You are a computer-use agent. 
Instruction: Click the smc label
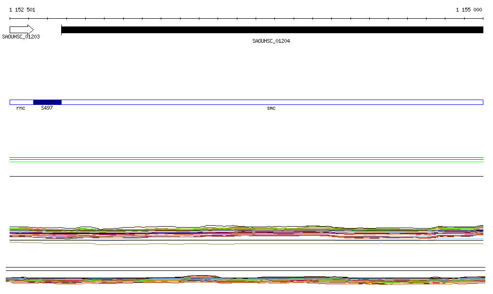(x=271, y=108)
